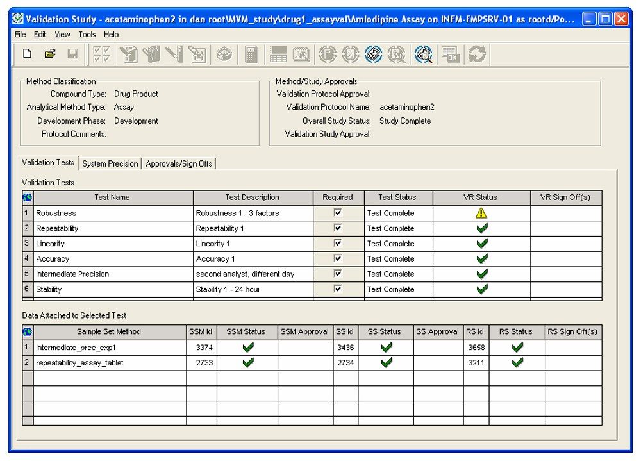Click the Save floppy disk toolbar icon

(73, 54)
